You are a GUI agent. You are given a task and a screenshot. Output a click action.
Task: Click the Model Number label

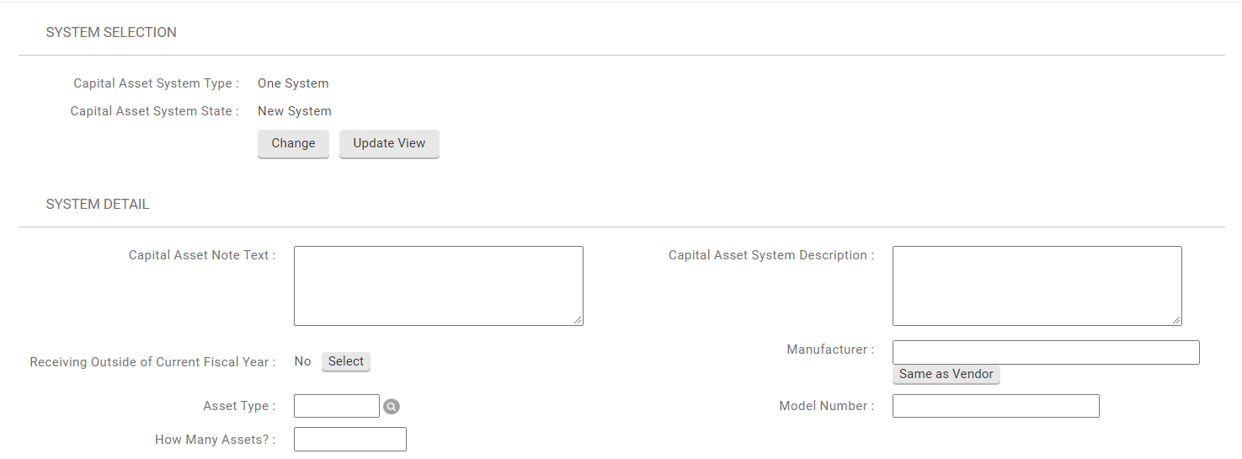click(x=826, y=406)
